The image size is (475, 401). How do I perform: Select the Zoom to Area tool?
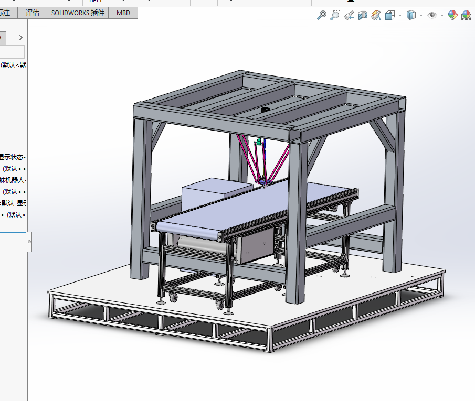[335, 15]
